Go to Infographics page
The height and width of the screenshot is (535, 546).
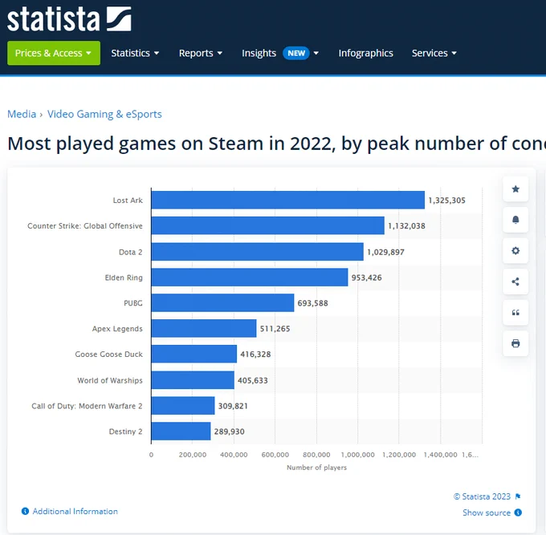point(365,53)
